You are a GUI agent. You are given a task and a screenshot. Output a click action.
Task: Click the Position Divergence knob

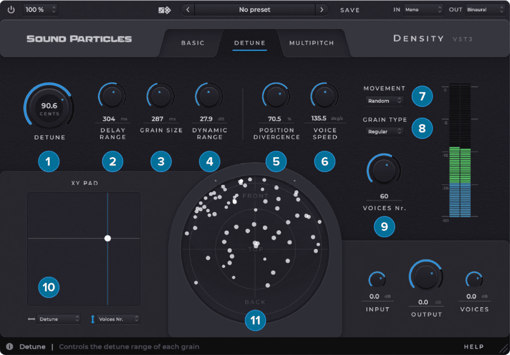[276, 96]
